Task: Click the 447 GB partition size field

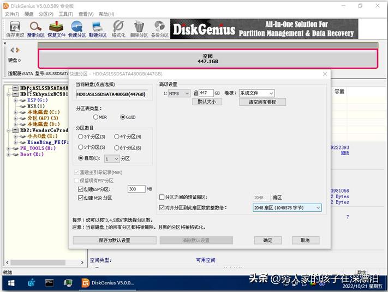Action: pos(206,93)
